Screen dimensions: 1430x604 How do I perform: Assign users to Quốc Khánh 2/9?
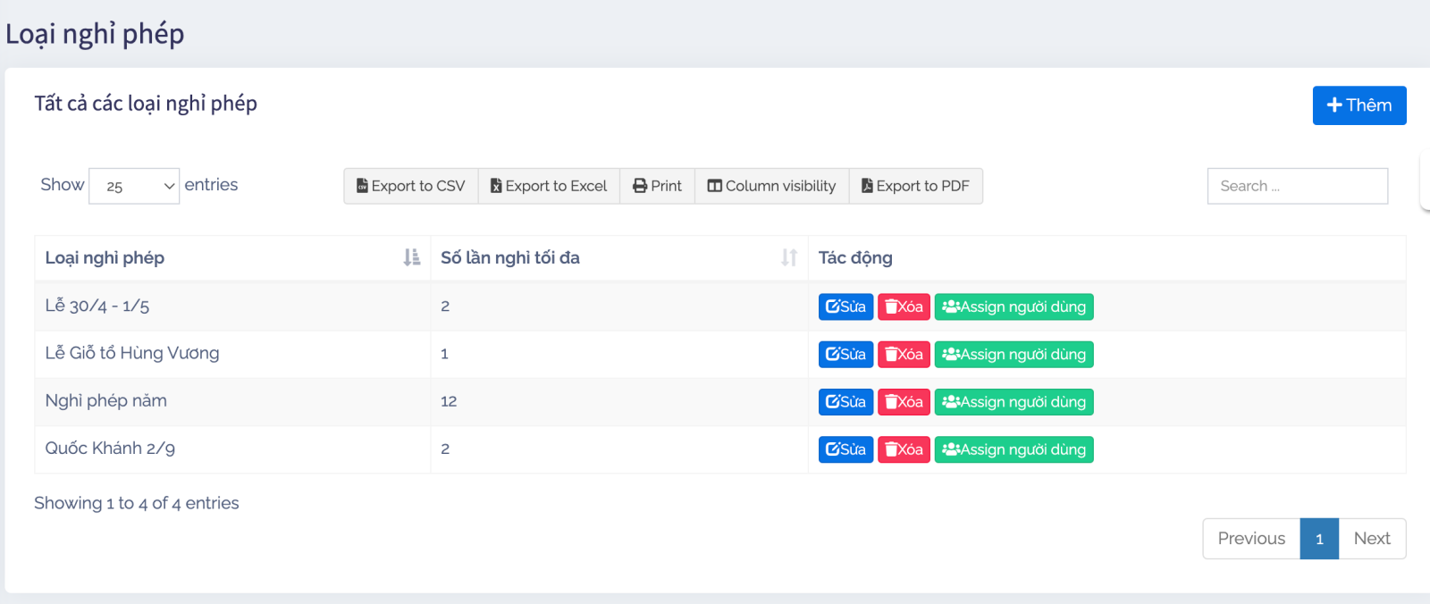click(1014, 449)
